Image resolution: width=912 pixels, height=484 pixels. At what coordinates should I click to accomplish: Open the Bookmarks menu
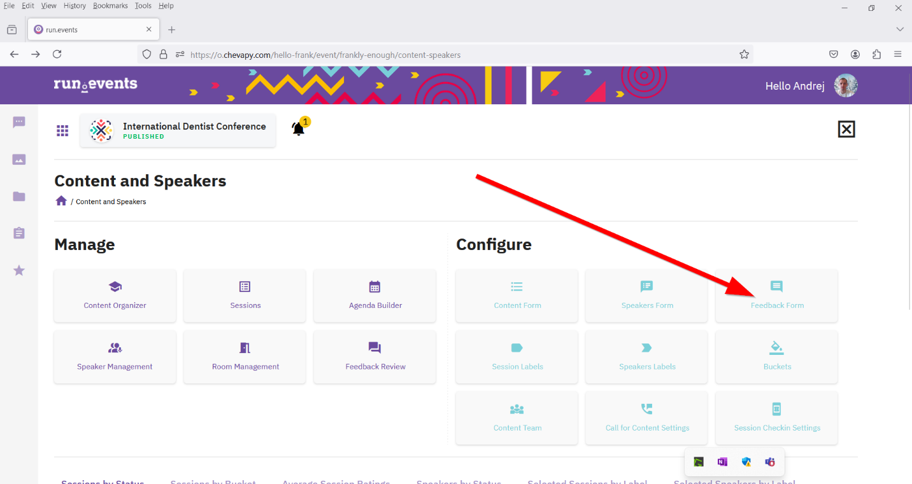[110, 6]
